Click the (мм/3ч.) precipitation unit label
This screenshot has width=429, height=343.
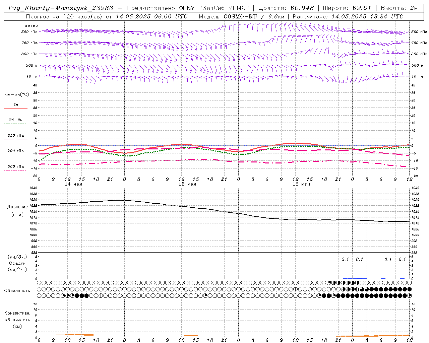click(17, 257)
